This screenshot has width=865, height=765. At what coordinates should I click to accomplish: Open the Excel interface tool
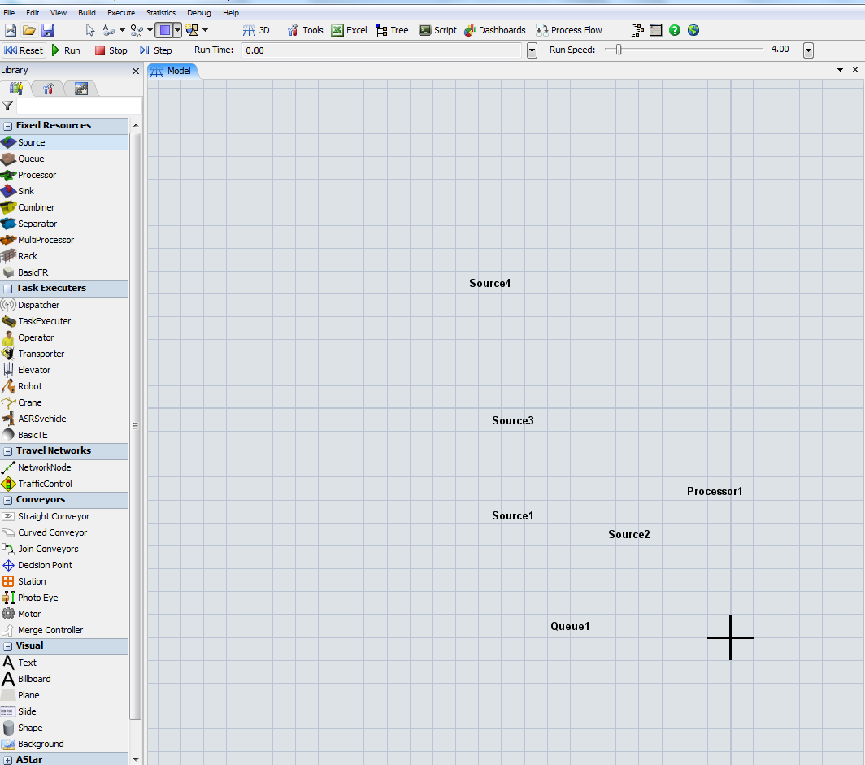(x=349, y=30)
